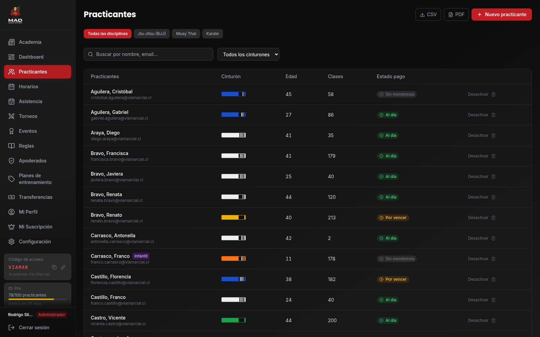
Task: Open Asistencia section
Action: pyautogui.click(x=37, y=101)
